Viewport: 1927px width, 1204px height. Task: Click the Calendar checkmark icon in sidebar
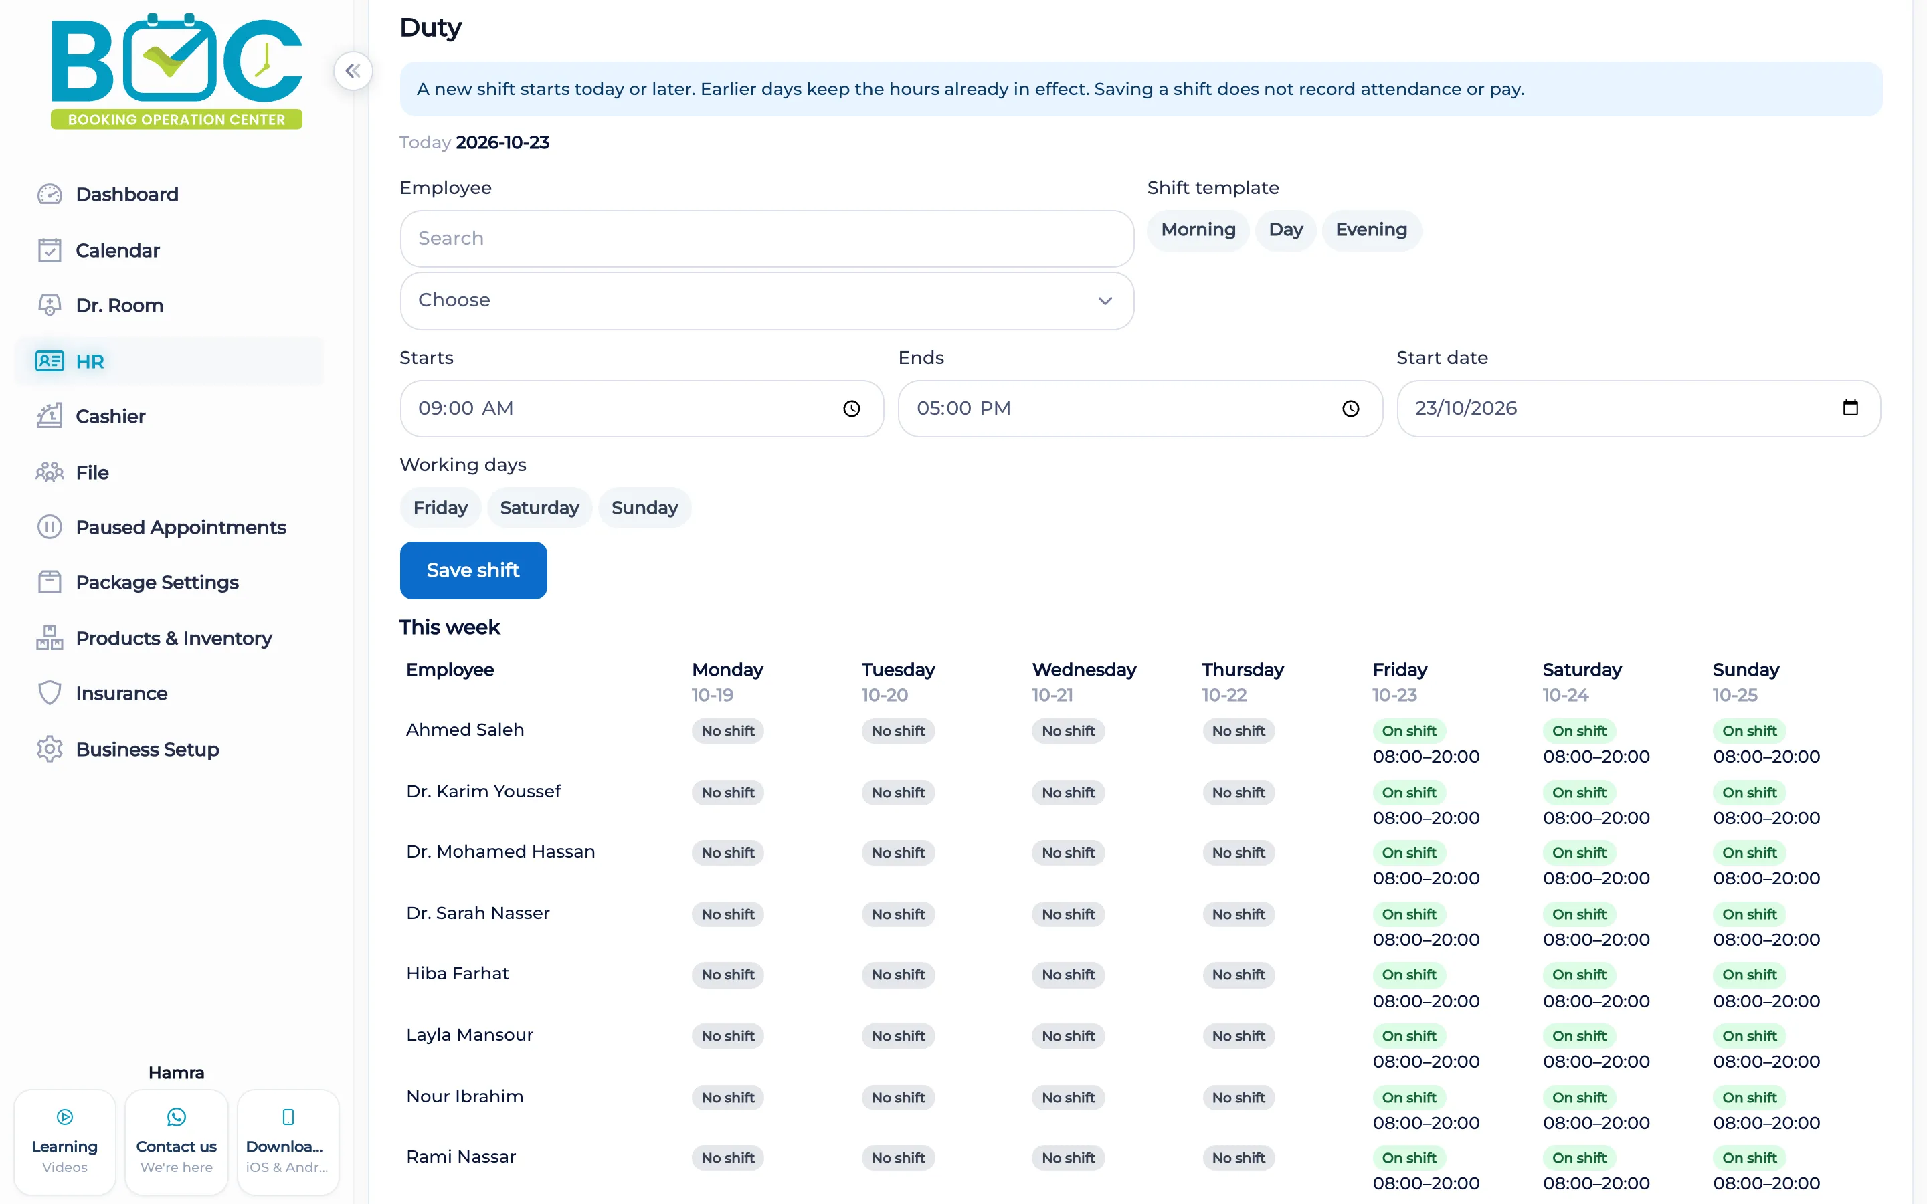50,250
